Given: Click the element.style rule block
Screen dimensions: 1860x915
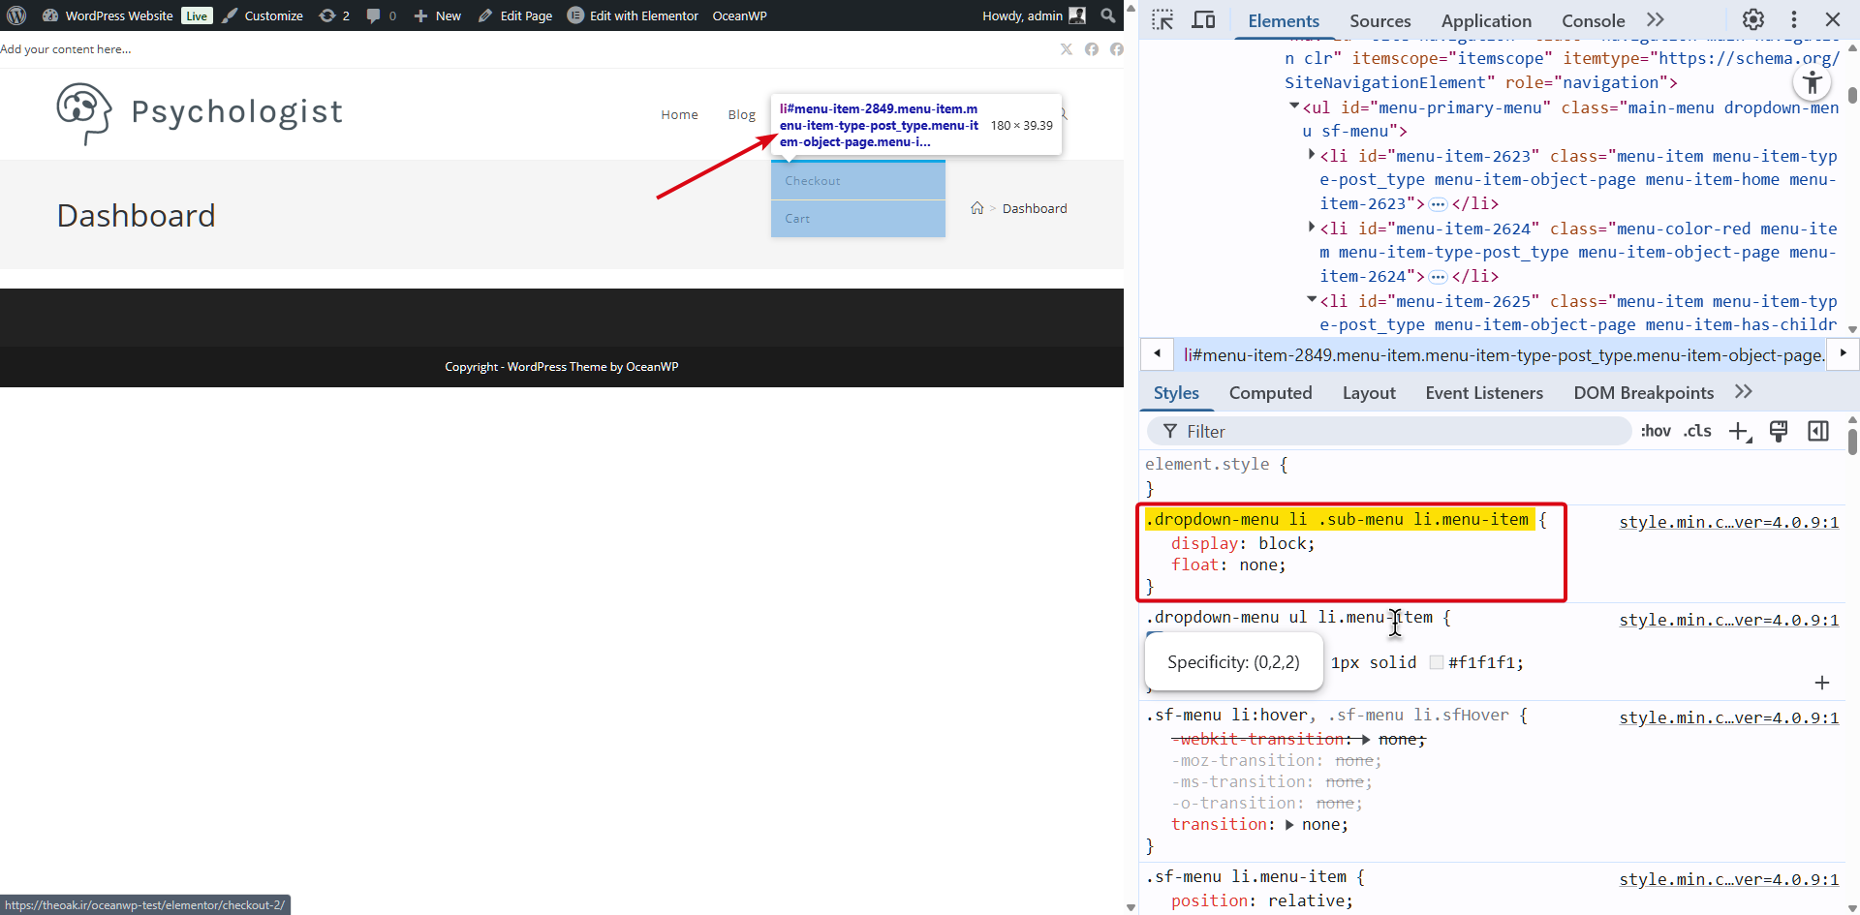Looking at the screenshot, I should tap(1492, 476).
